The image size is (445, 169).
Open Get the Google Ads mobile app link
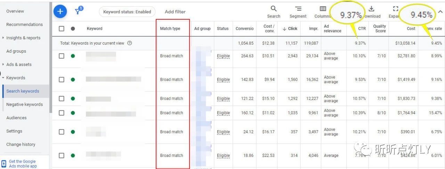pos(23,164)
